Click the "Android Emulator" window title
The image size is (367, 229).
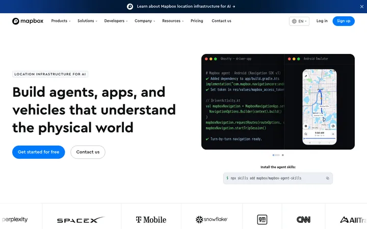pos(316,59)
